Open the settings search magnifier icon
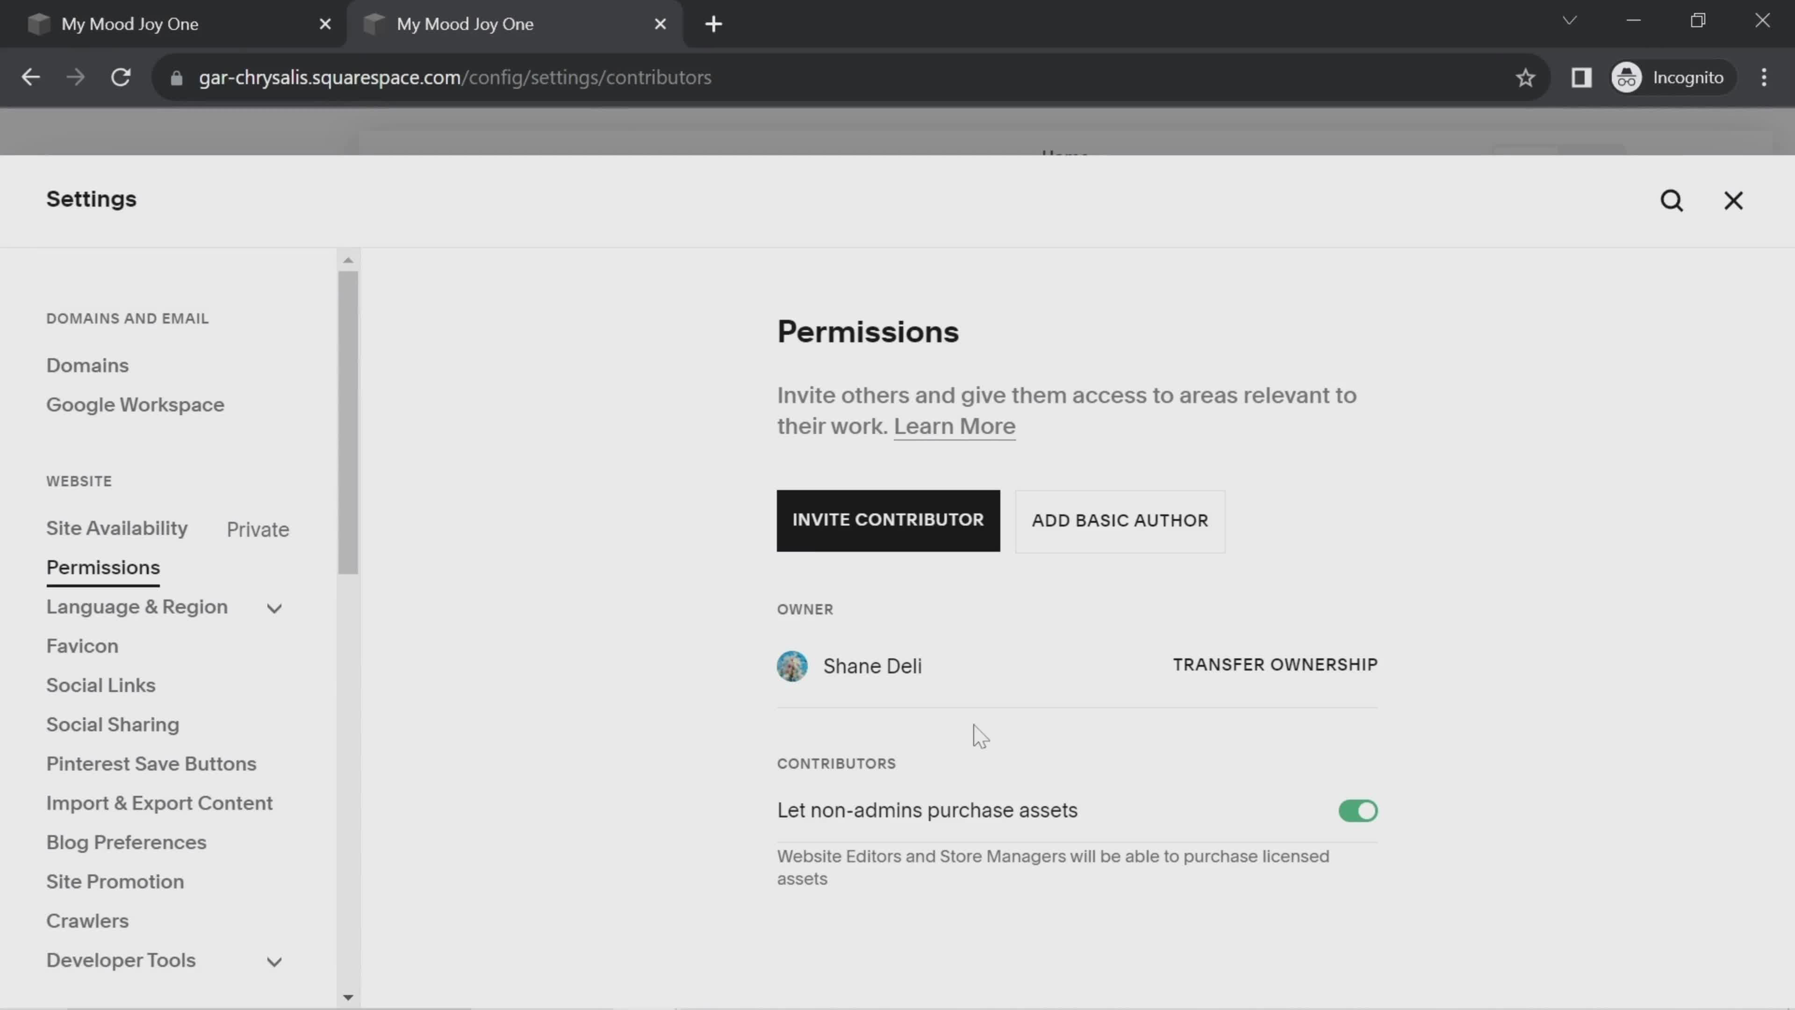The height and width of the screenshot is (1010, 1795). click(x=1672, y=201)
